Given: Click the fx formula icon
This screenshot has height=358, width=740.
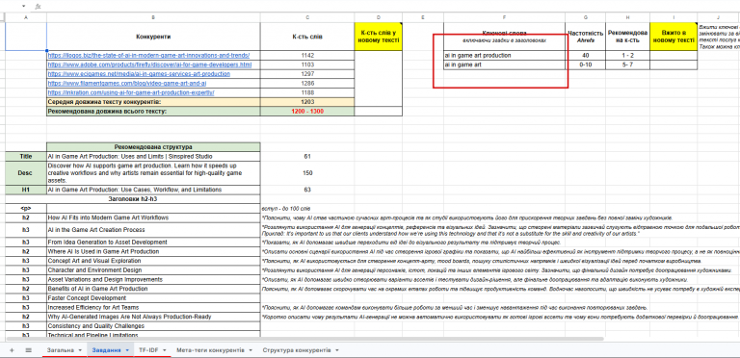Looking at the screenshot, I should point(39,7).
